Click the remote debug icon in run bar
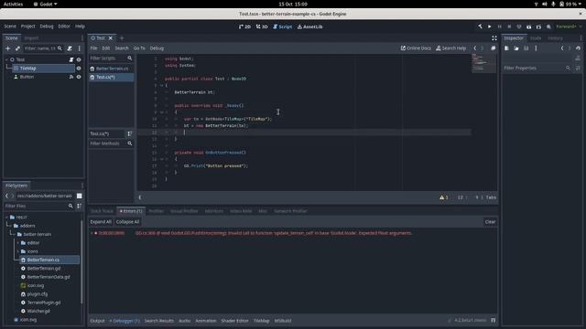The width and height of the screenshot is (586, 329). 519,27
